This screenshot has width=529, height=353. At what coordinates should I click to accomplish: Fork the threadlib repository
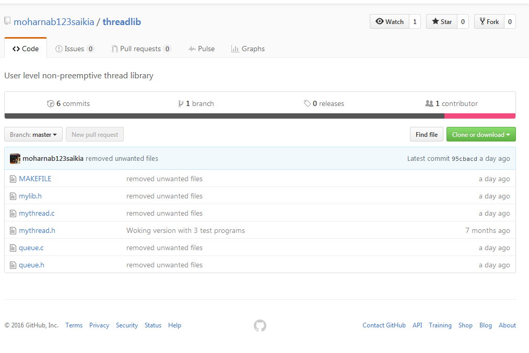489,21
